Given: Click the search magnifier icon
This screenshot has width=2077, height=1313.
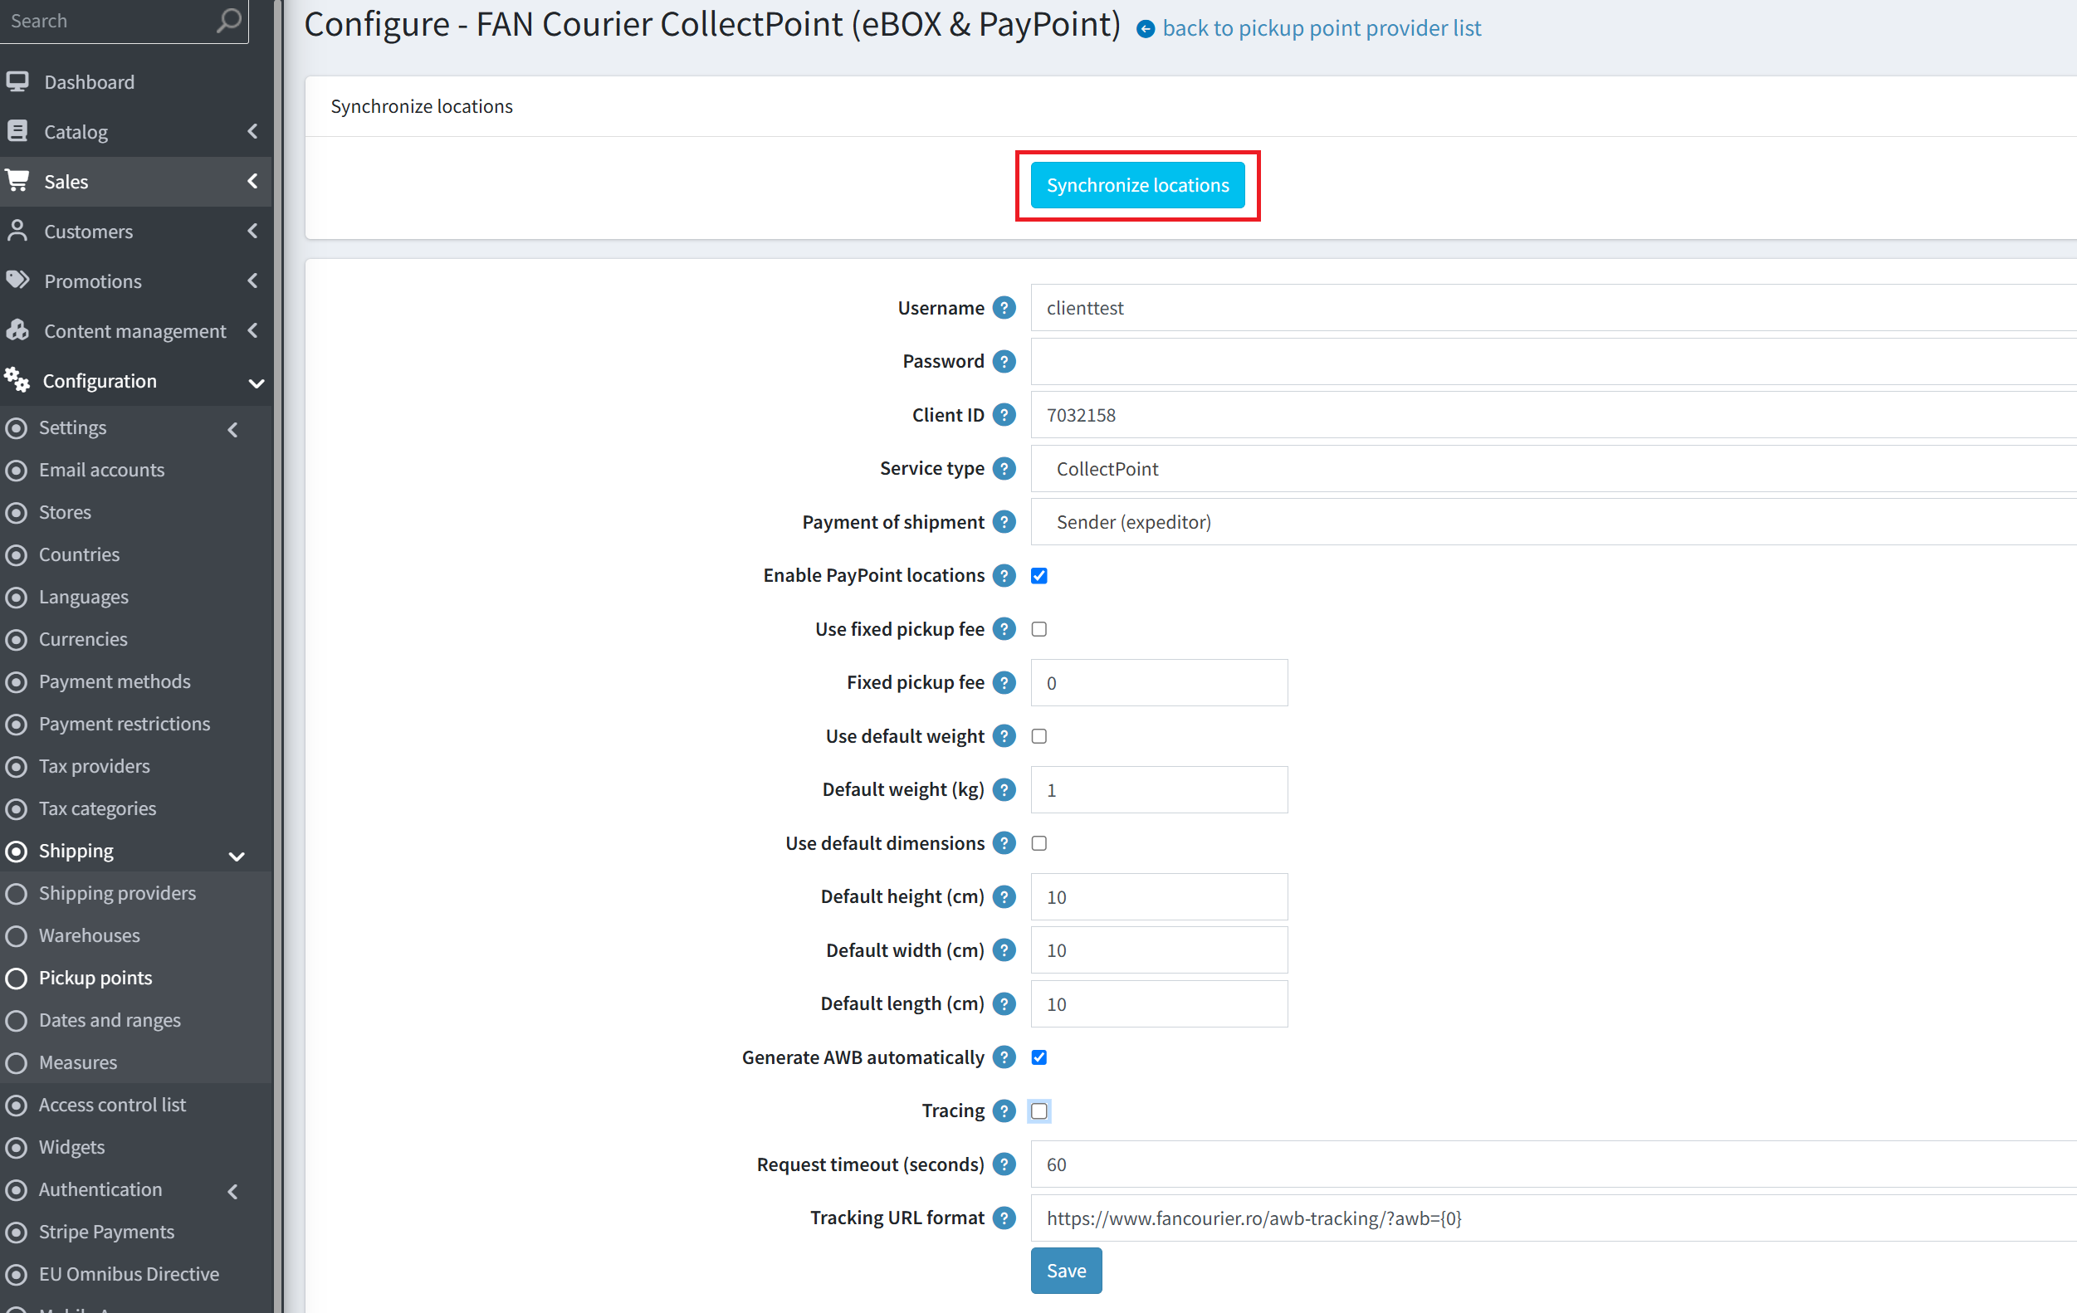Looking at the screenshot, I should (x=228, y=20).
